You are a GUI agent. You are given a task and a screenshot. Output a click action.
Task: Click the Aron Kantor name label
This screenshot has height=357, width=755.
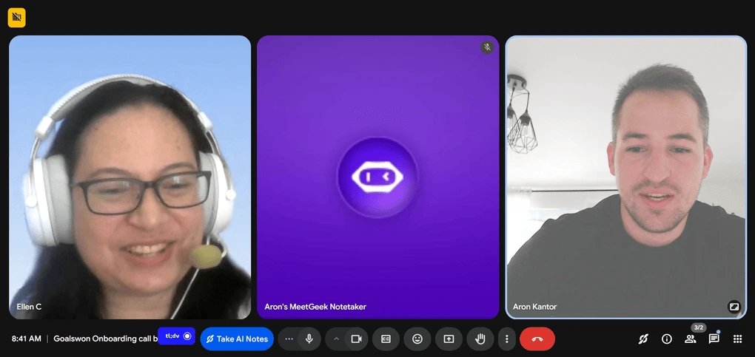click(x=535, y=307)
